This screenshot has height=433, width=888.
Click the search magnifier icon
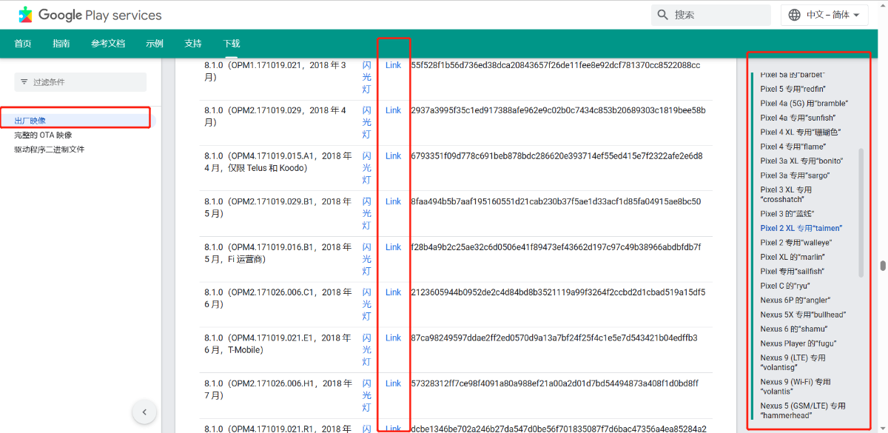click(662, 15)
